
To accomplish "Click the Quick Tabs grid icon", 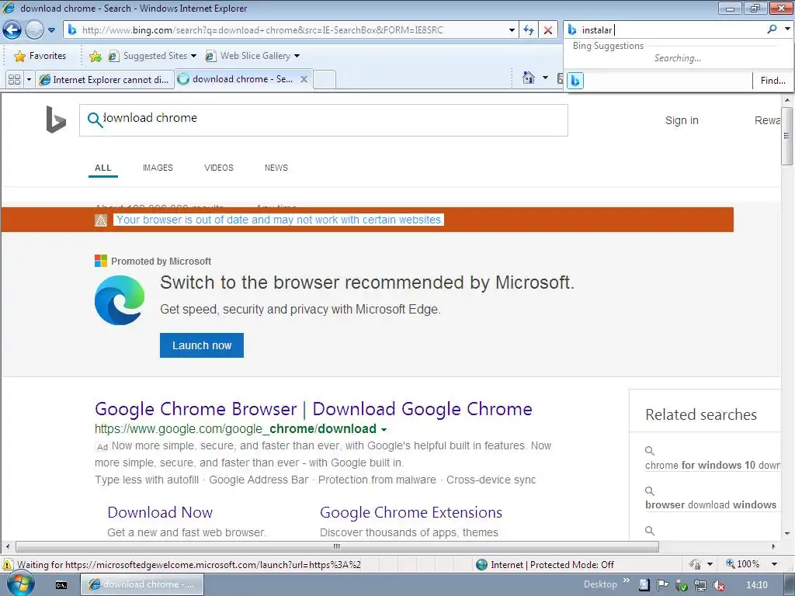I will (14, 80).
